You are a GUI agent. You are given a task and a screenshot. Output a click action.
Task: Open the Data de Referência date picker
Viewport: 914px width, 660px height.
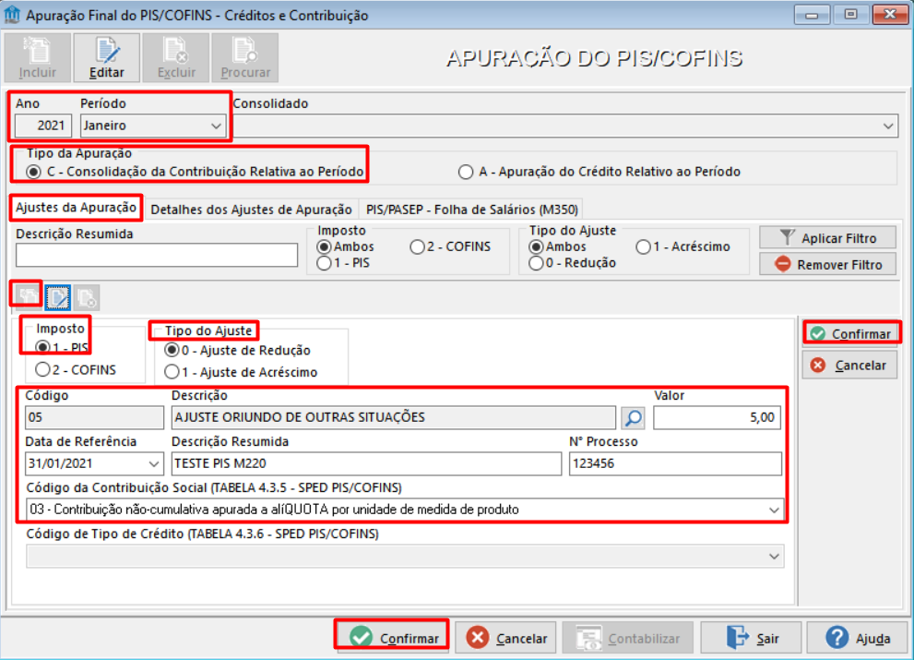[153, 464]
